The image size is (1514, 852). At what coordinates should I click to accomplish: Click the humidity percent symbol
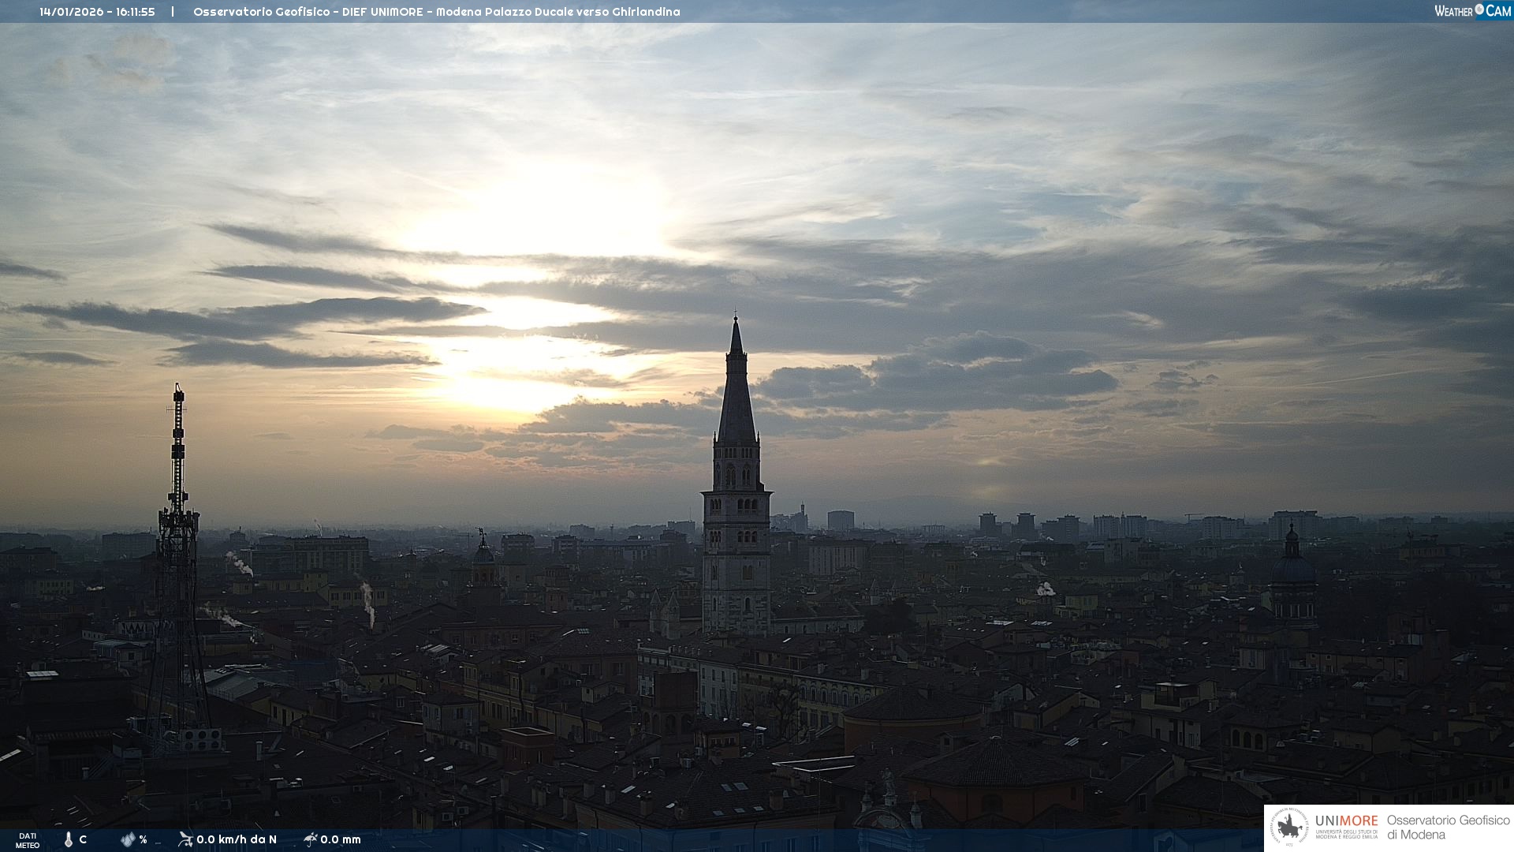(143, 839)
